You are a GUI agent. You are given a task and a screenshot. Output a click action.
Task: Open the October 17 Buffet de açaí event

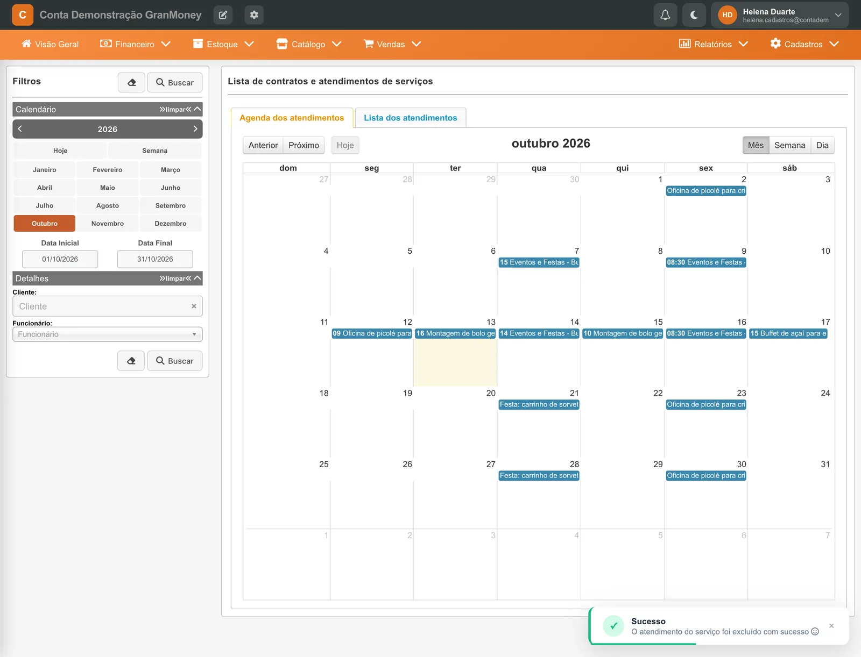point(788,333)
